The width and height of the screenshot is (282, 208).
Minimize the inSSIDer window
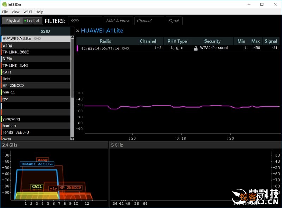pyautogui.click(x=249, y=4)
